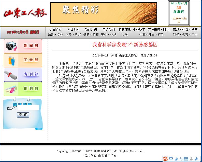
Task: Open the 返回首页 menu item
Action: coord(55,30)
